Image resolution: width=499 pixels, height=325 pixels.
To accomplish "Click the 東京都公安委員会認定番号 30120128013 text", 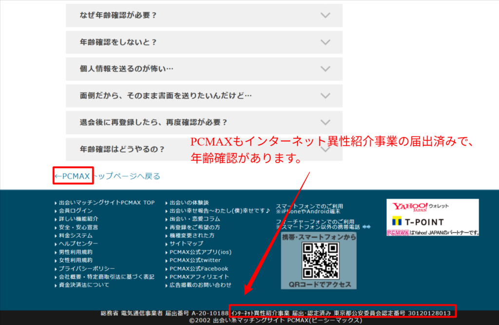I will 392,313.
